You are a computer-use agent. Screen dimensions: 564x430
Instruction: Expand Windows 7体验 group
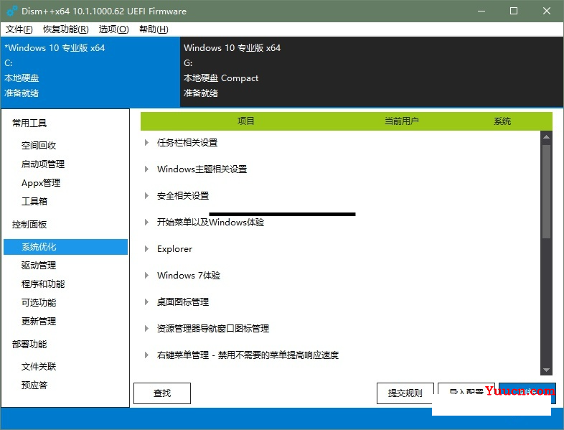146,275
